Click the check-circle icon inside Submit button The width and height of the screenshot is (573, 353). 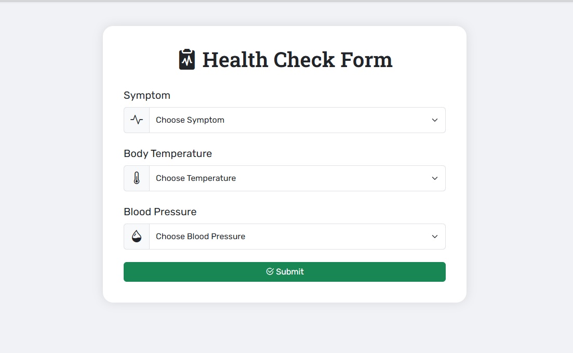(x=270, y=271)
